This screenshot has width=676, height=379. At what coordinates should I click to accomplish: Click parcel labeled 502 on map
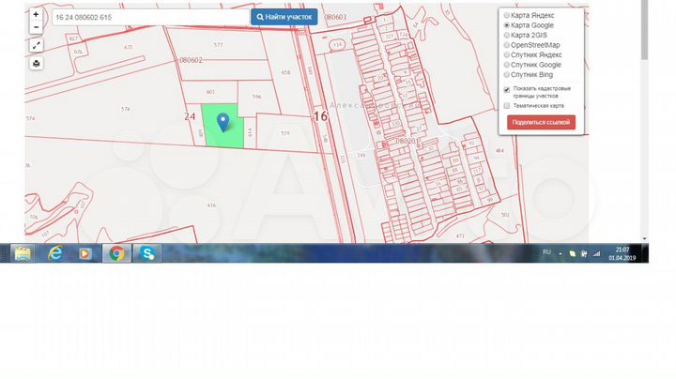point(505,215)
